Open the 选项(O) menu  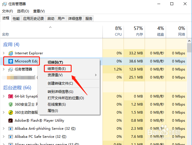(x=23, y=11)
